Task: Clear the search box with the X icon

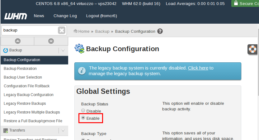Action: (62, 30)
